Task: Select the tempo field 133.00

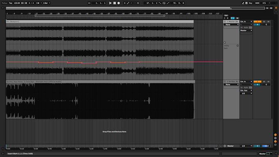Action: click(x=17, y=3)
